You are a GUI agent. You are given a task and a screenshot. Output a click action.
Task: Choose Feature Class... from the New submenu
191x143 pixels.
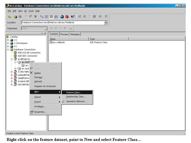point(74,92)
